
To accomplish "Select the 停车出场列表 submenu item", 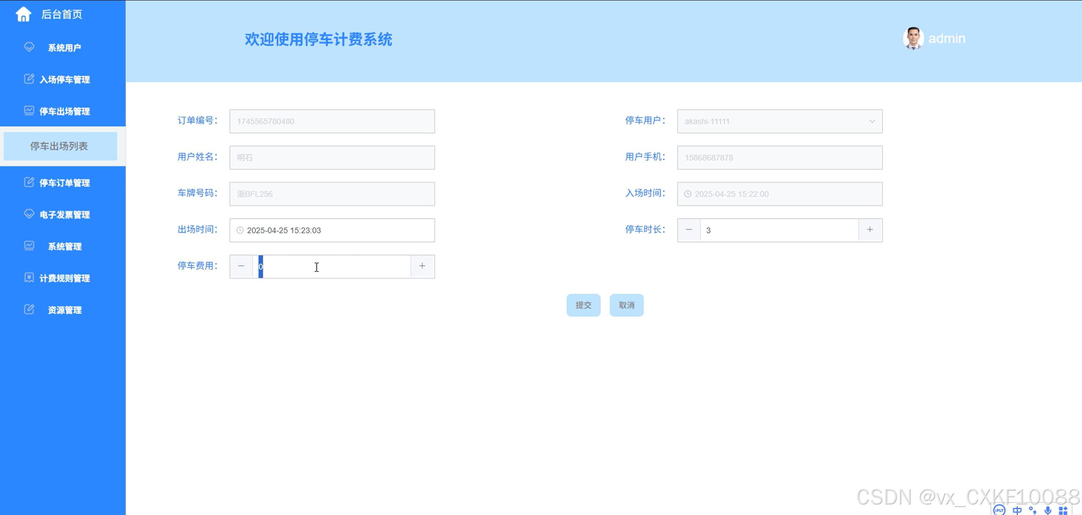I will 60,146.
